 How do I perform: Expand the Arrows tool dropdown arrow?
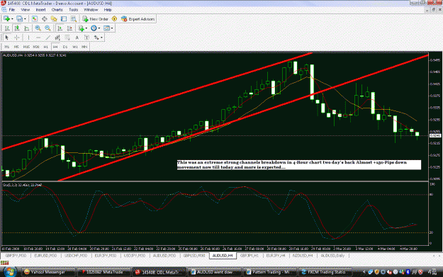pyautogui.click(x=101, y=38)
